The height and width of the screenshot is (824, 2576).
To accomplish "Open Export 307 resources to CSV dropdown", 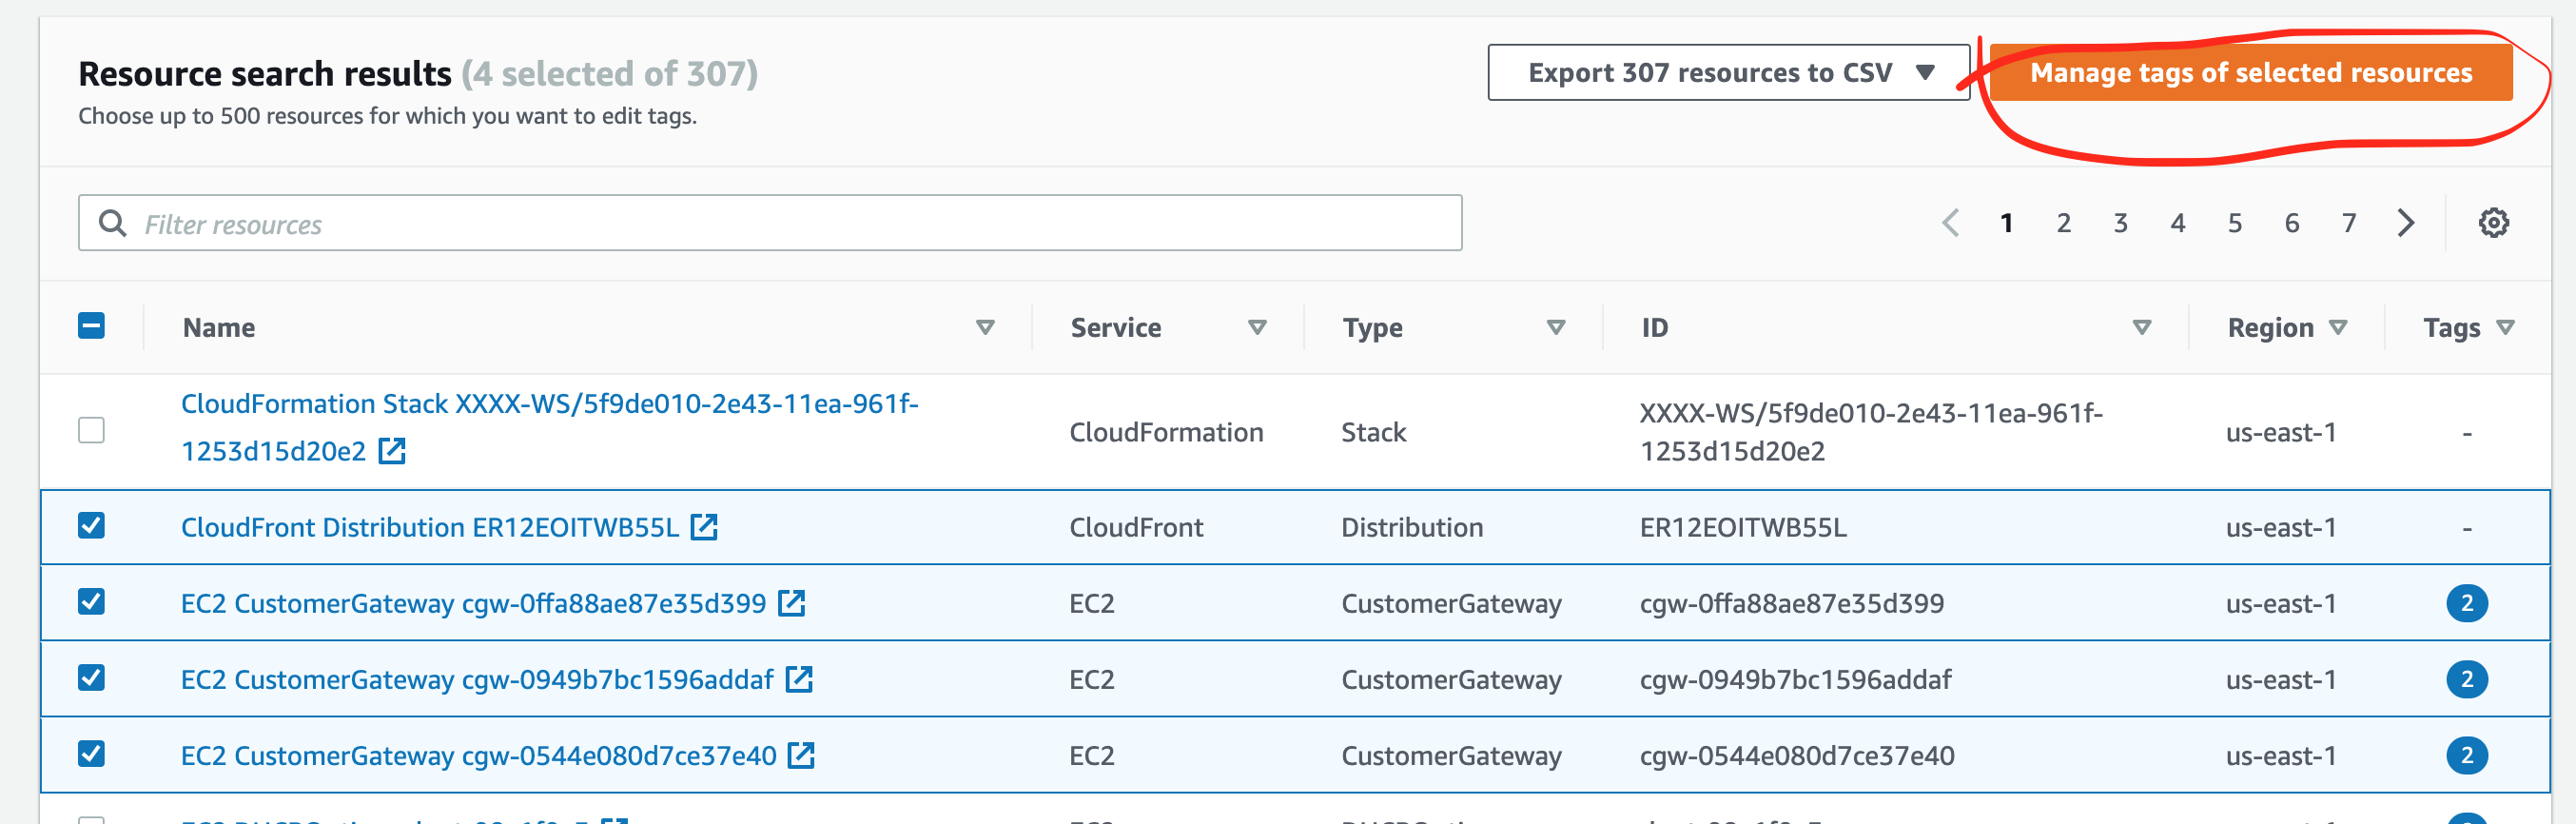I will (x=1728, y=72).
